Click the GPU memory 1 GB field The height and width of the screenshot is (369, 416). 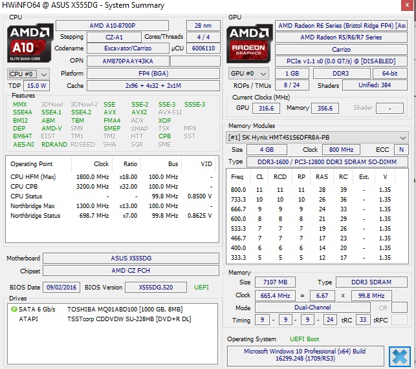coord(292,74)
